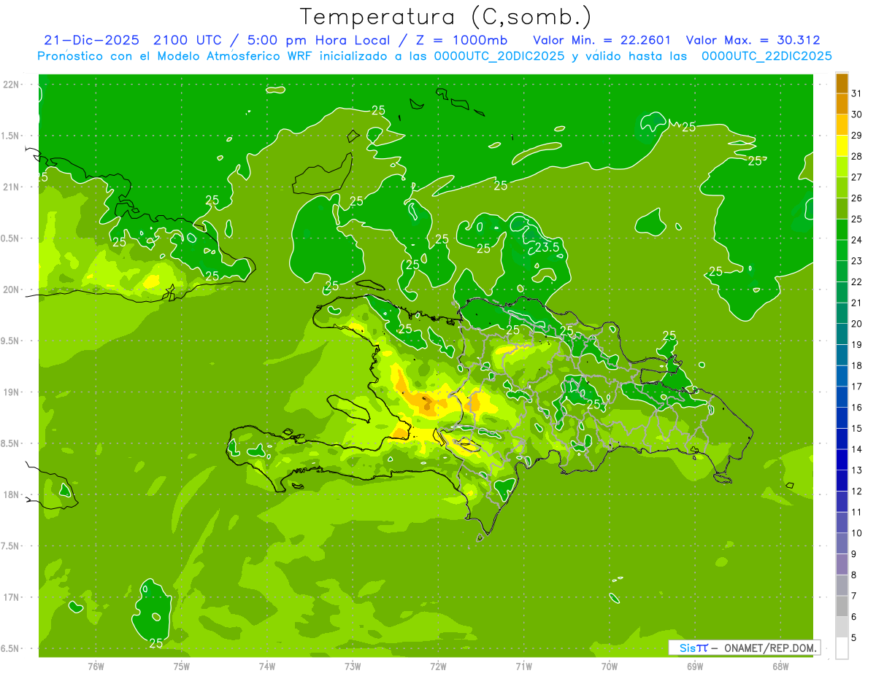Click the lime swatch between 27 and 28
The image size is (876, 676).
tap(842, 167)
